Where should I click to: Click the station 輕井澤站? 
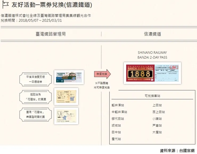coord(118,105)
